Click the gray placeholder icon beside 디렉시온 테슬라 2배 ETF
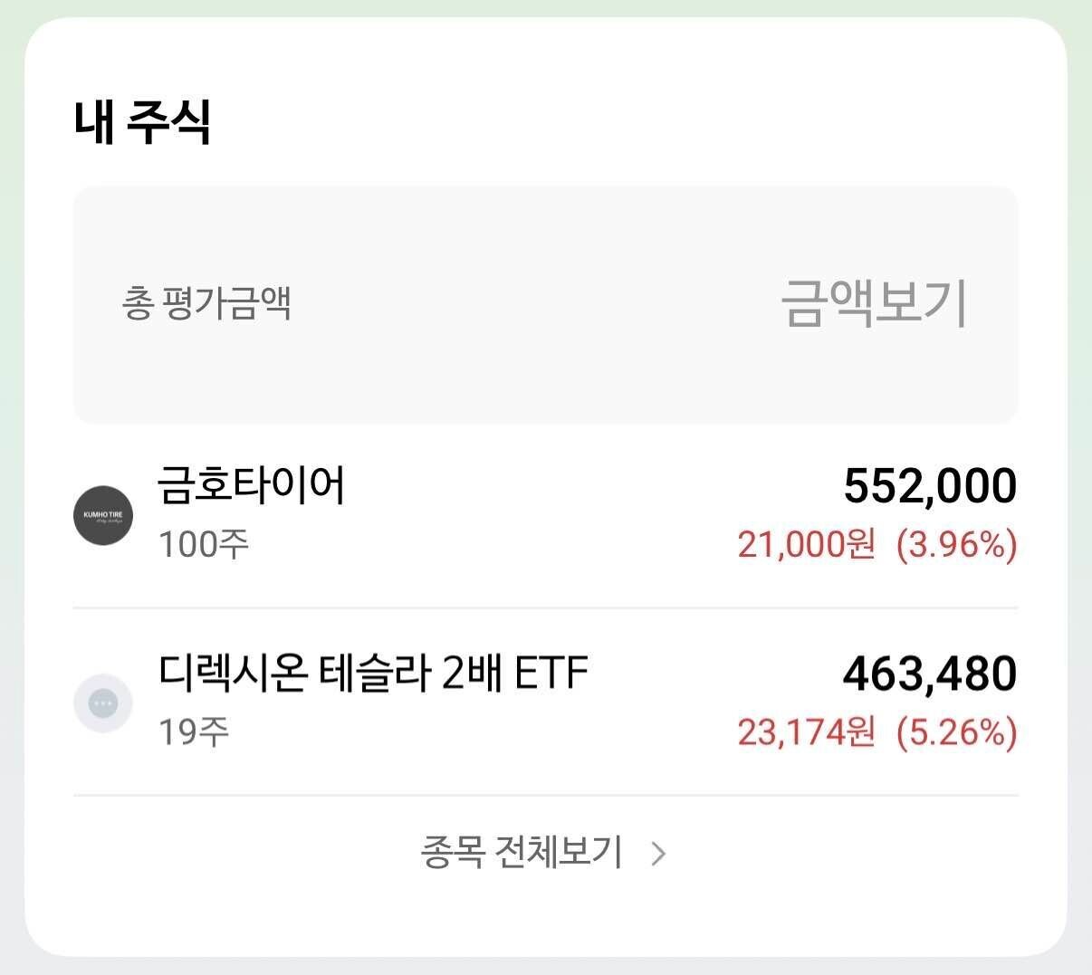This screenshot has height=975, width=1092. pos(103,702)
